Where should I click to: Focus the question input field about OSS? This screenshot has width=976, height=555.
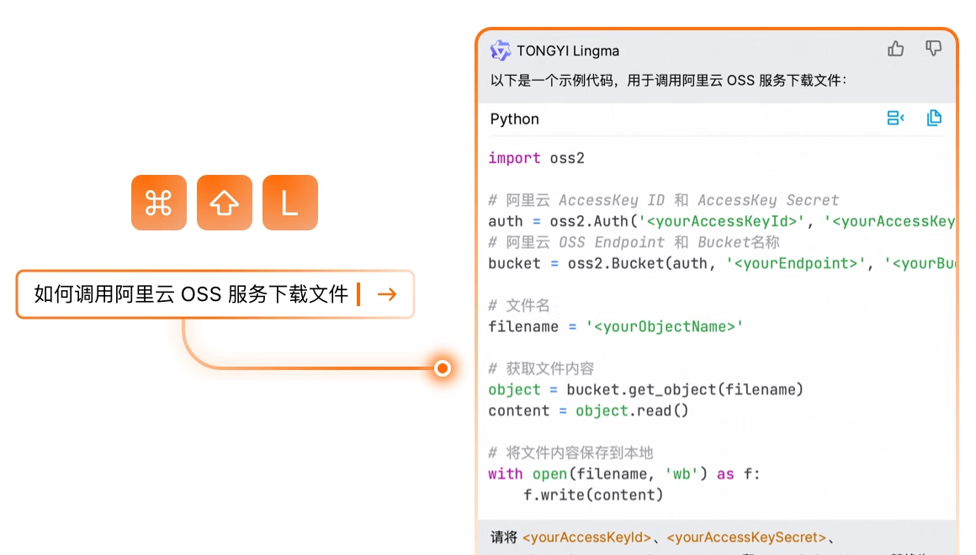pyautogui.click(x=215, y=294)
